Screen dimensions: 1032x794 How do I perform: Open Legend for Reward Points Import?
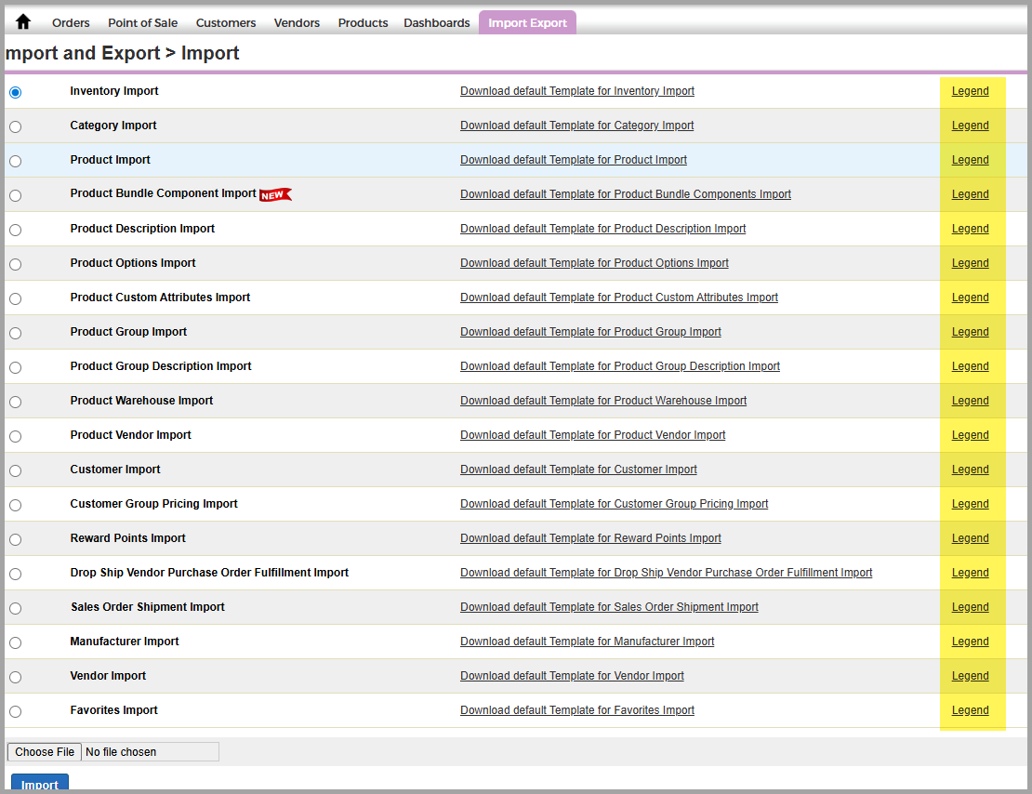[x=970, y=538]
